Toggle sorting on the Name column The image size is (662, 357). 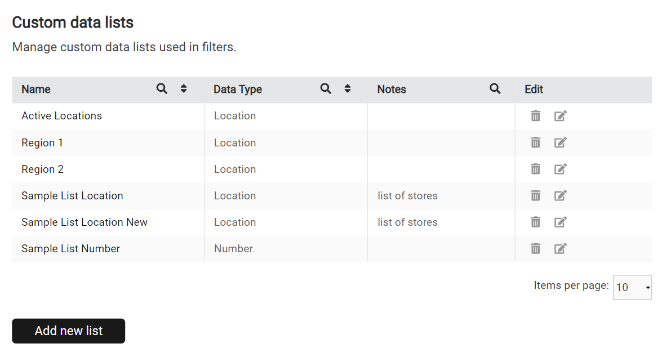pos(183,88)
